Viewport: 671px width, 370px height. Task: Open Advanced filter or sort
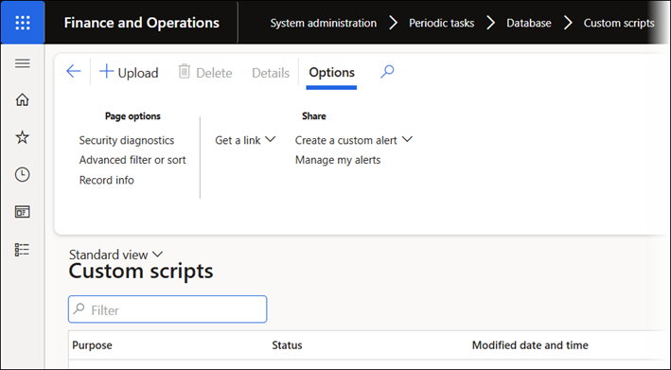(132, 160)
